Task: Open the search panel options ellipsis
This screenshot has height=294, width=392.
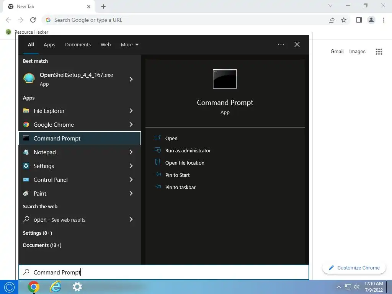Action: 281,44
